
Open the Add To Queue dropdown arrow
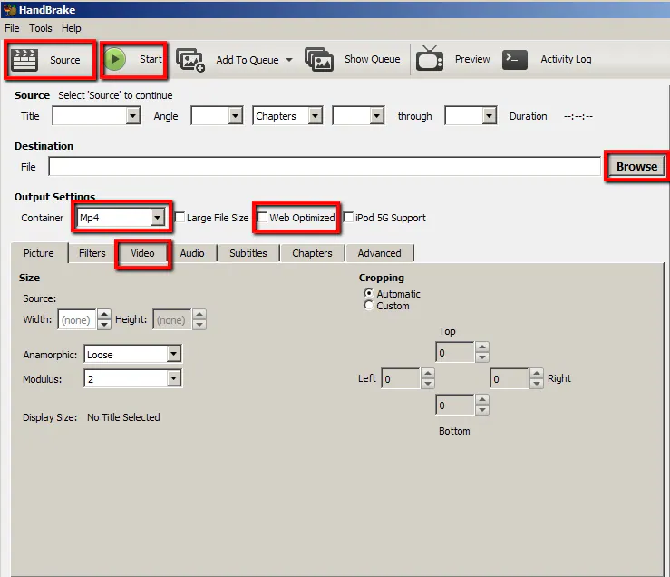coord(289,60)
